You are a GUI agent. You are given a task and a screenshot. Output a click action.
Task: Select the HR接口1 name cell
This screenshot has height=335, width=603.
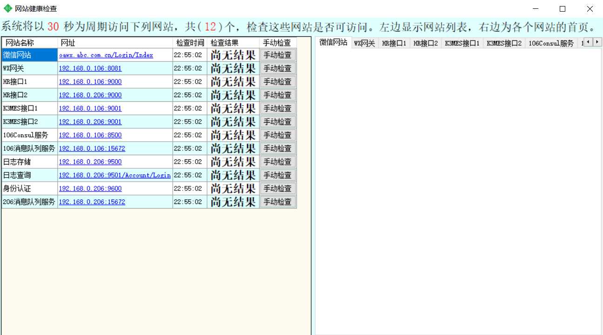click(30, 82)
